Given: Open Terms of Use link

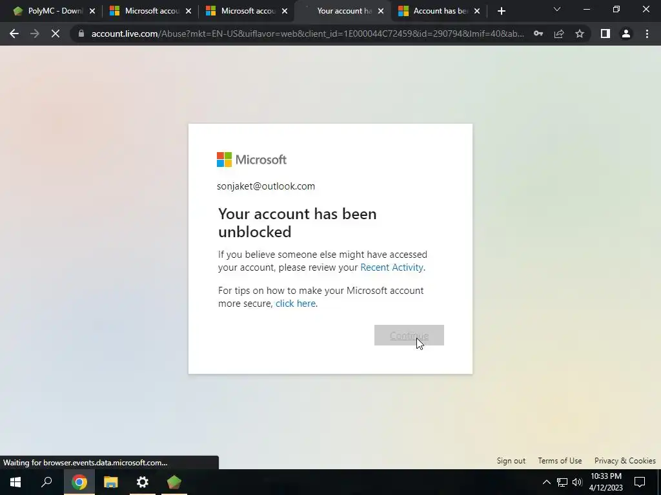Looking at the screenshot, I should pyautogui.click(x=560, y=460).
